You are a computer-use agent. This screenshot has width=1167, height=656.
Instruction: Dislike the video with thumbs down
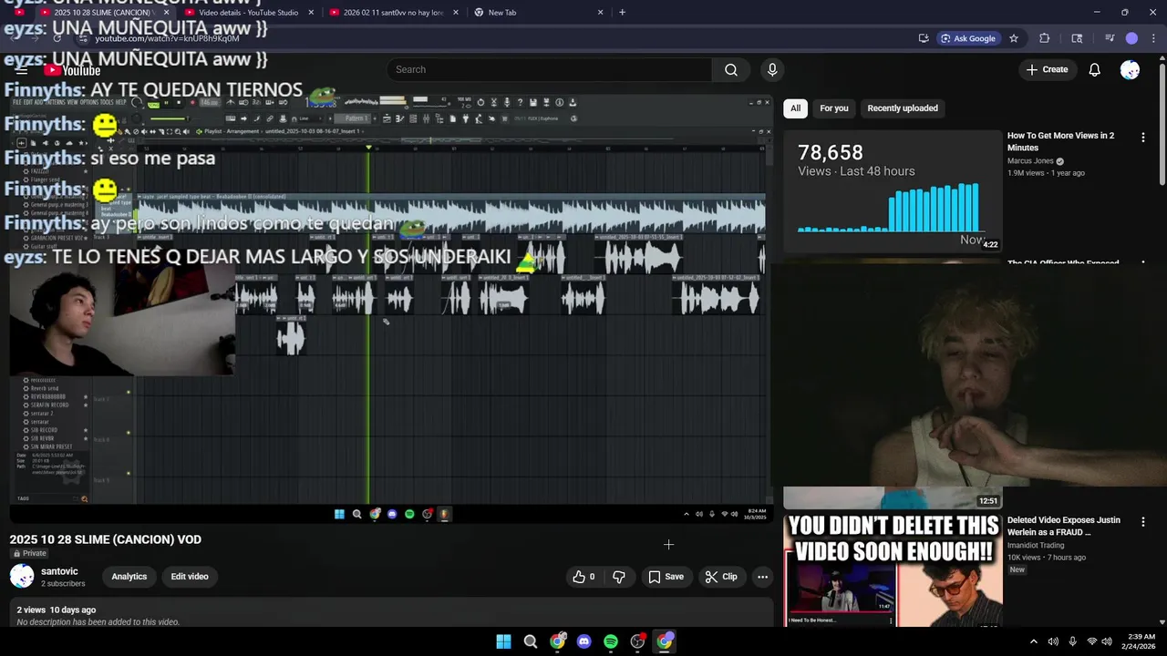click(x=619, y=577)
